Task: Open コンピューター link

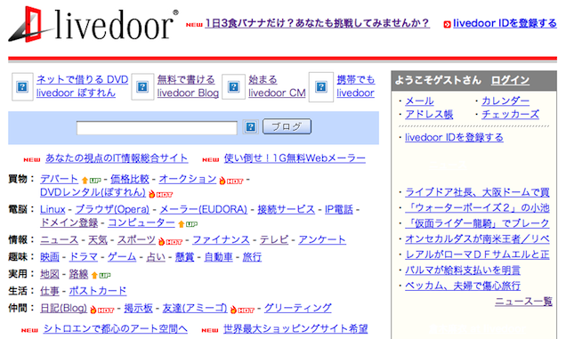Action: point(141,222)
